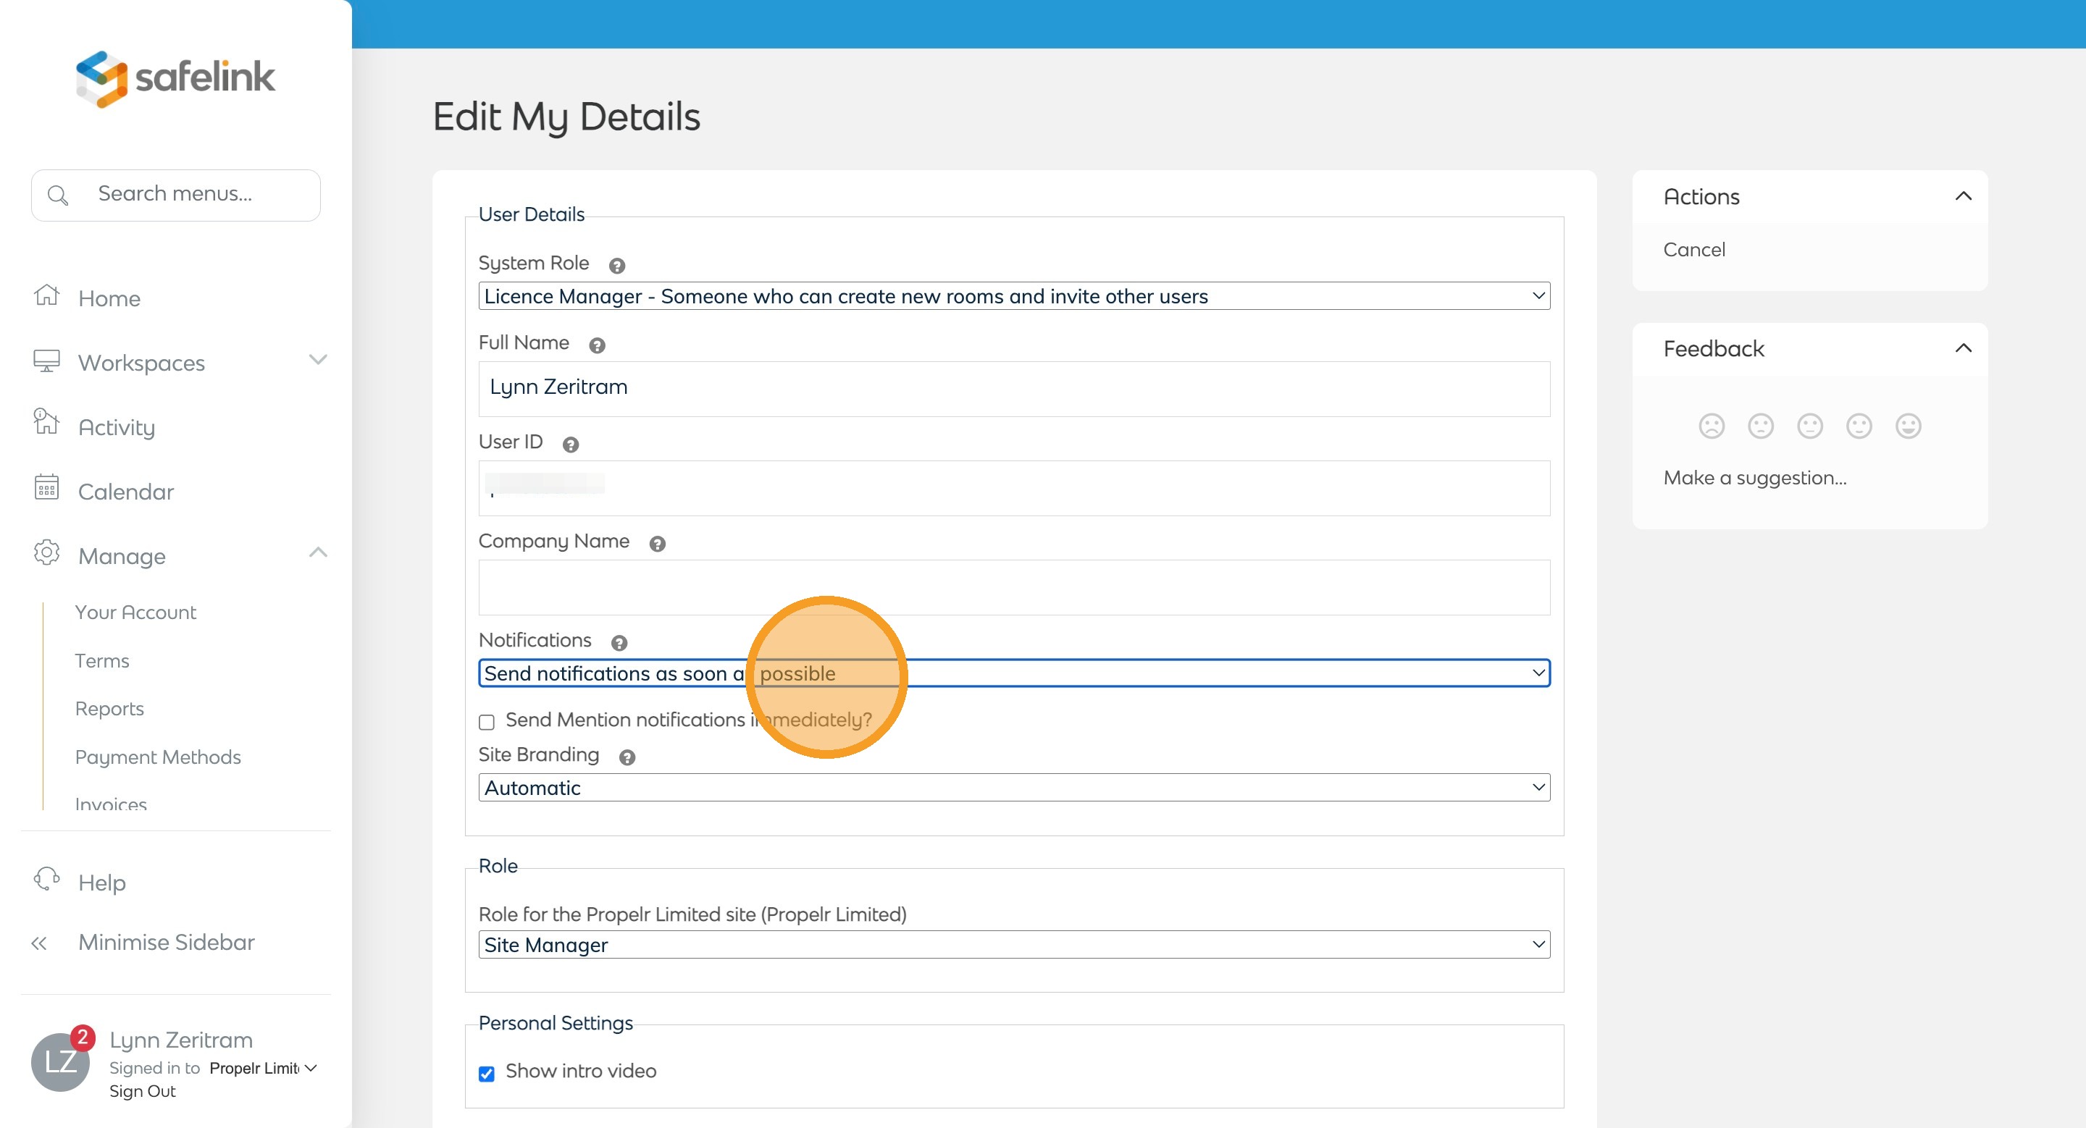This screenshot has width=2086, height=1128.
Task: Open the Calendar menu item
Action: [x=125, y=491]
